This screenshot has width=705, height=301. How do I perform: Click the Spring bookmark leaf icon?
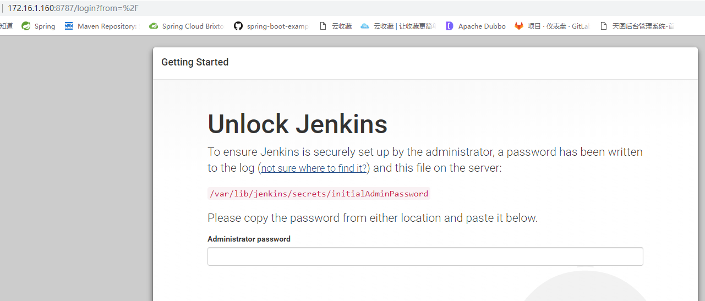(26, 26)
